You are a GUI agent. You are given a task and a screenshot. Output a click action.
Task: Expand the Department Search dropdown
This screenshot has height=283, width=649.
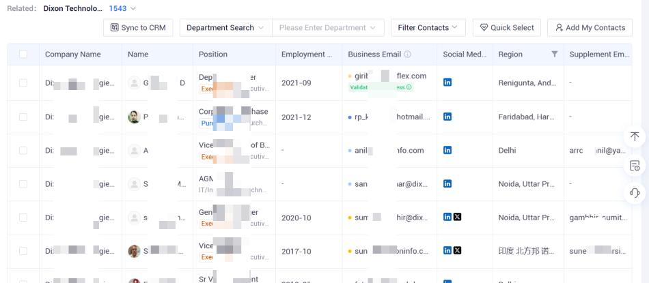click(x=225, y=28)
